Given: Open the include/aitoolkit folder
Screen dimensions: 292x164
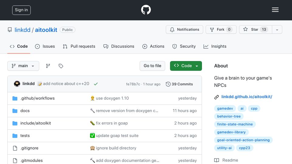Looking at the screenshot, I should click(36, 123).
